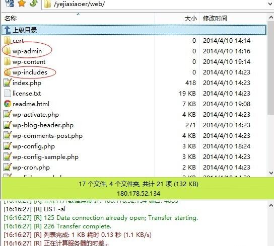Select the cert folder icon

click(x=8, y=41)
